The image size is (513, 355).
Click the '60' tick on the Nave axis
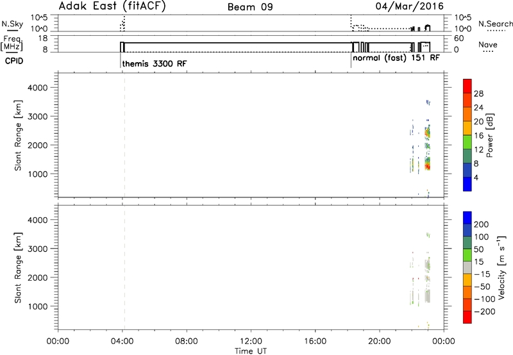click(x=459, y=38)
